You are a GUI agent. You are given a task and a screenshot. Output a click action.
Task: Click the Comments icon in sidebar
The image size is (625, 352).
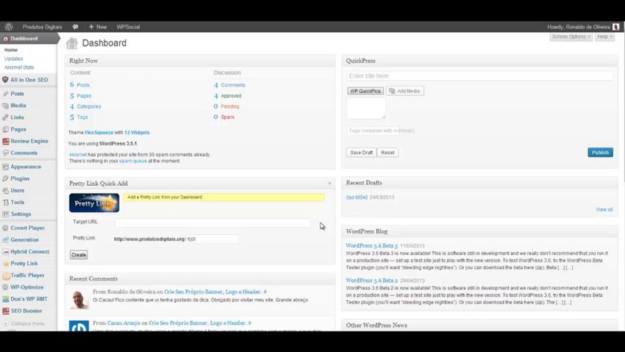point(5,153)
